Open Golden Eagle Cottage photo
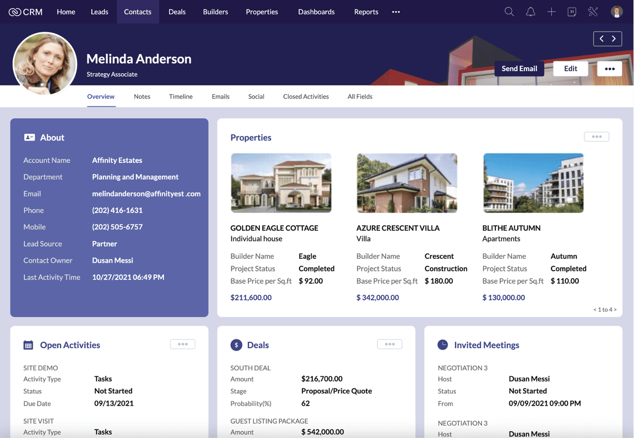634x438 pixels. point(281,183)
